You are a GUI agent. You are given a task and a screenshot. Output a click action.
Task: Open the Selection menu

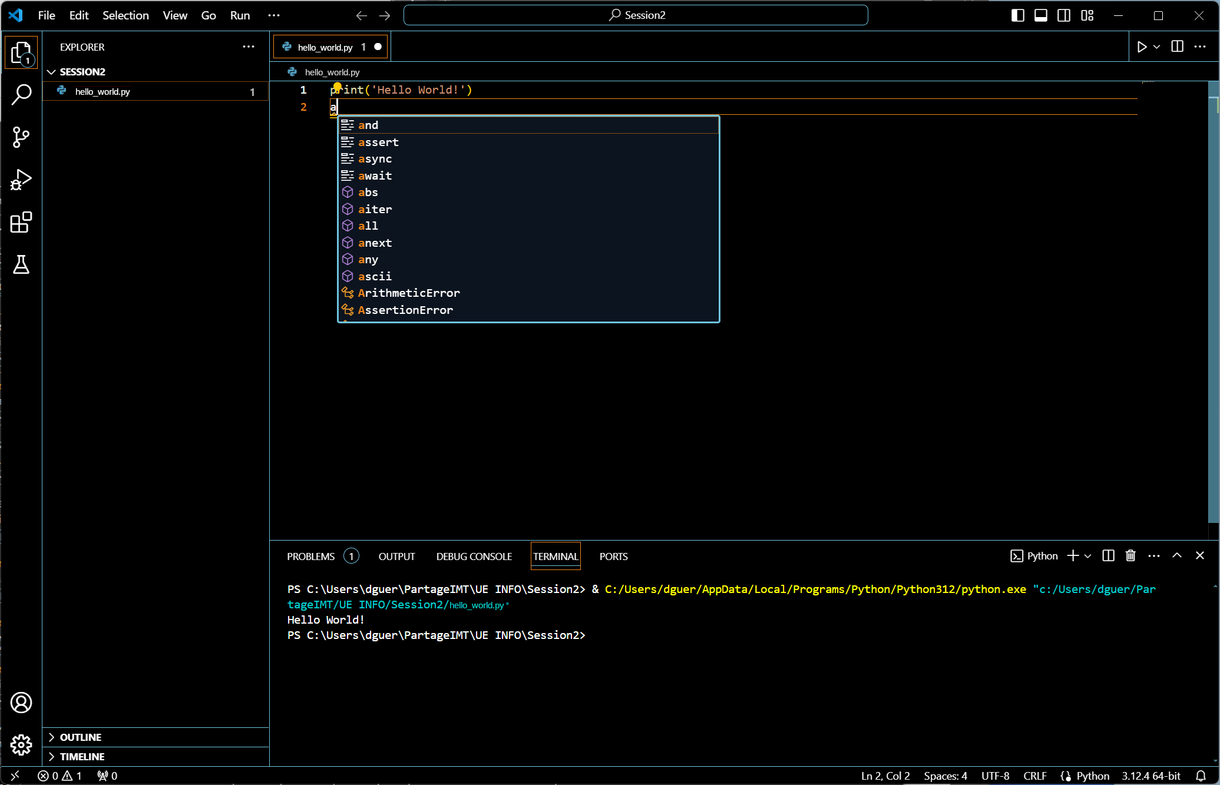coord(125,15)
